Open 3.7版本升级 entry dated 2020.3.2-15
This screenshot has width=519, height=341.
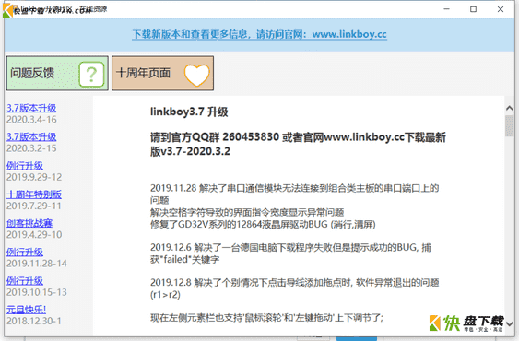31,136
